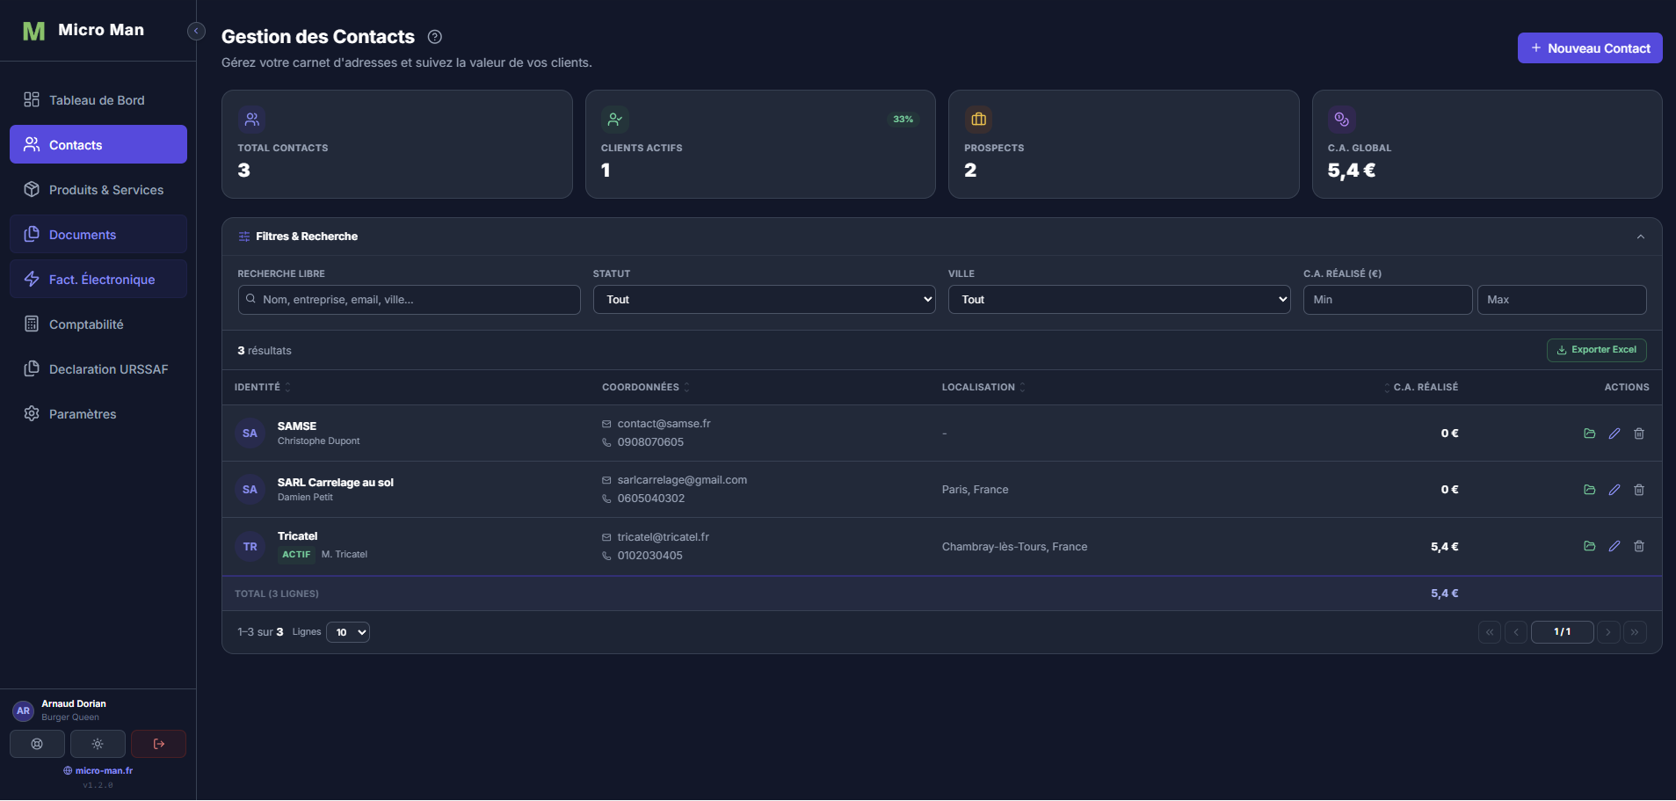Click contact@samse.fr email
Screen dimensions: 1676x801
664,424
